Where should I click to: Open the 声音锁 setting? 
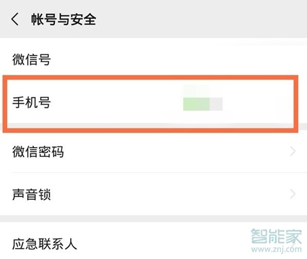[x=32, y=194]
